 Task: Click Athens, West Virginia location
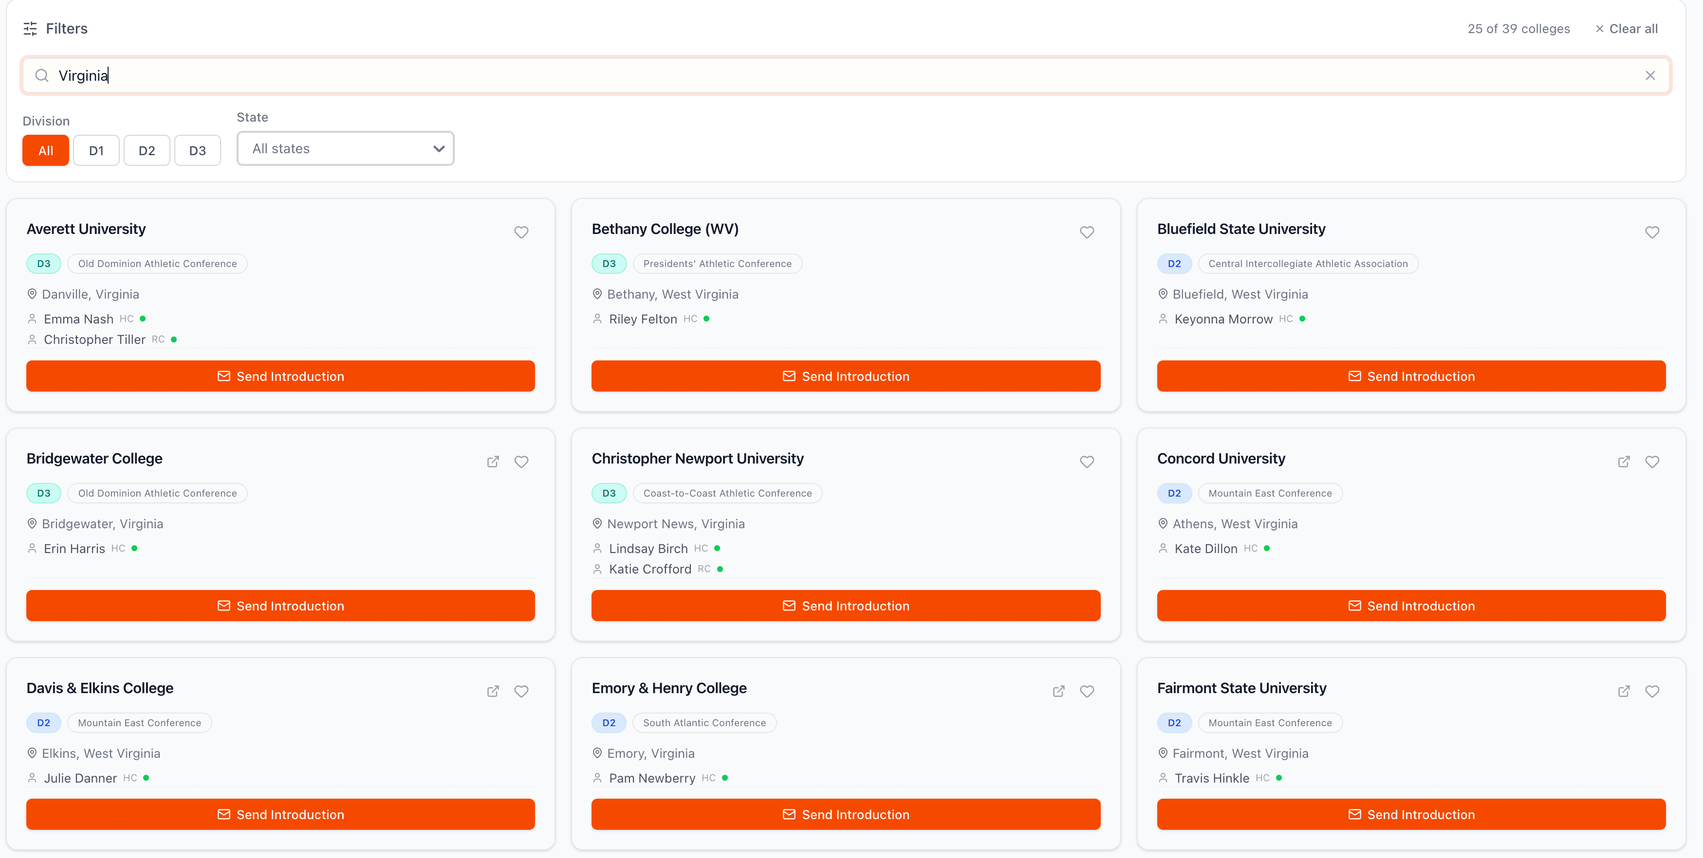[x=1235, y=524]
